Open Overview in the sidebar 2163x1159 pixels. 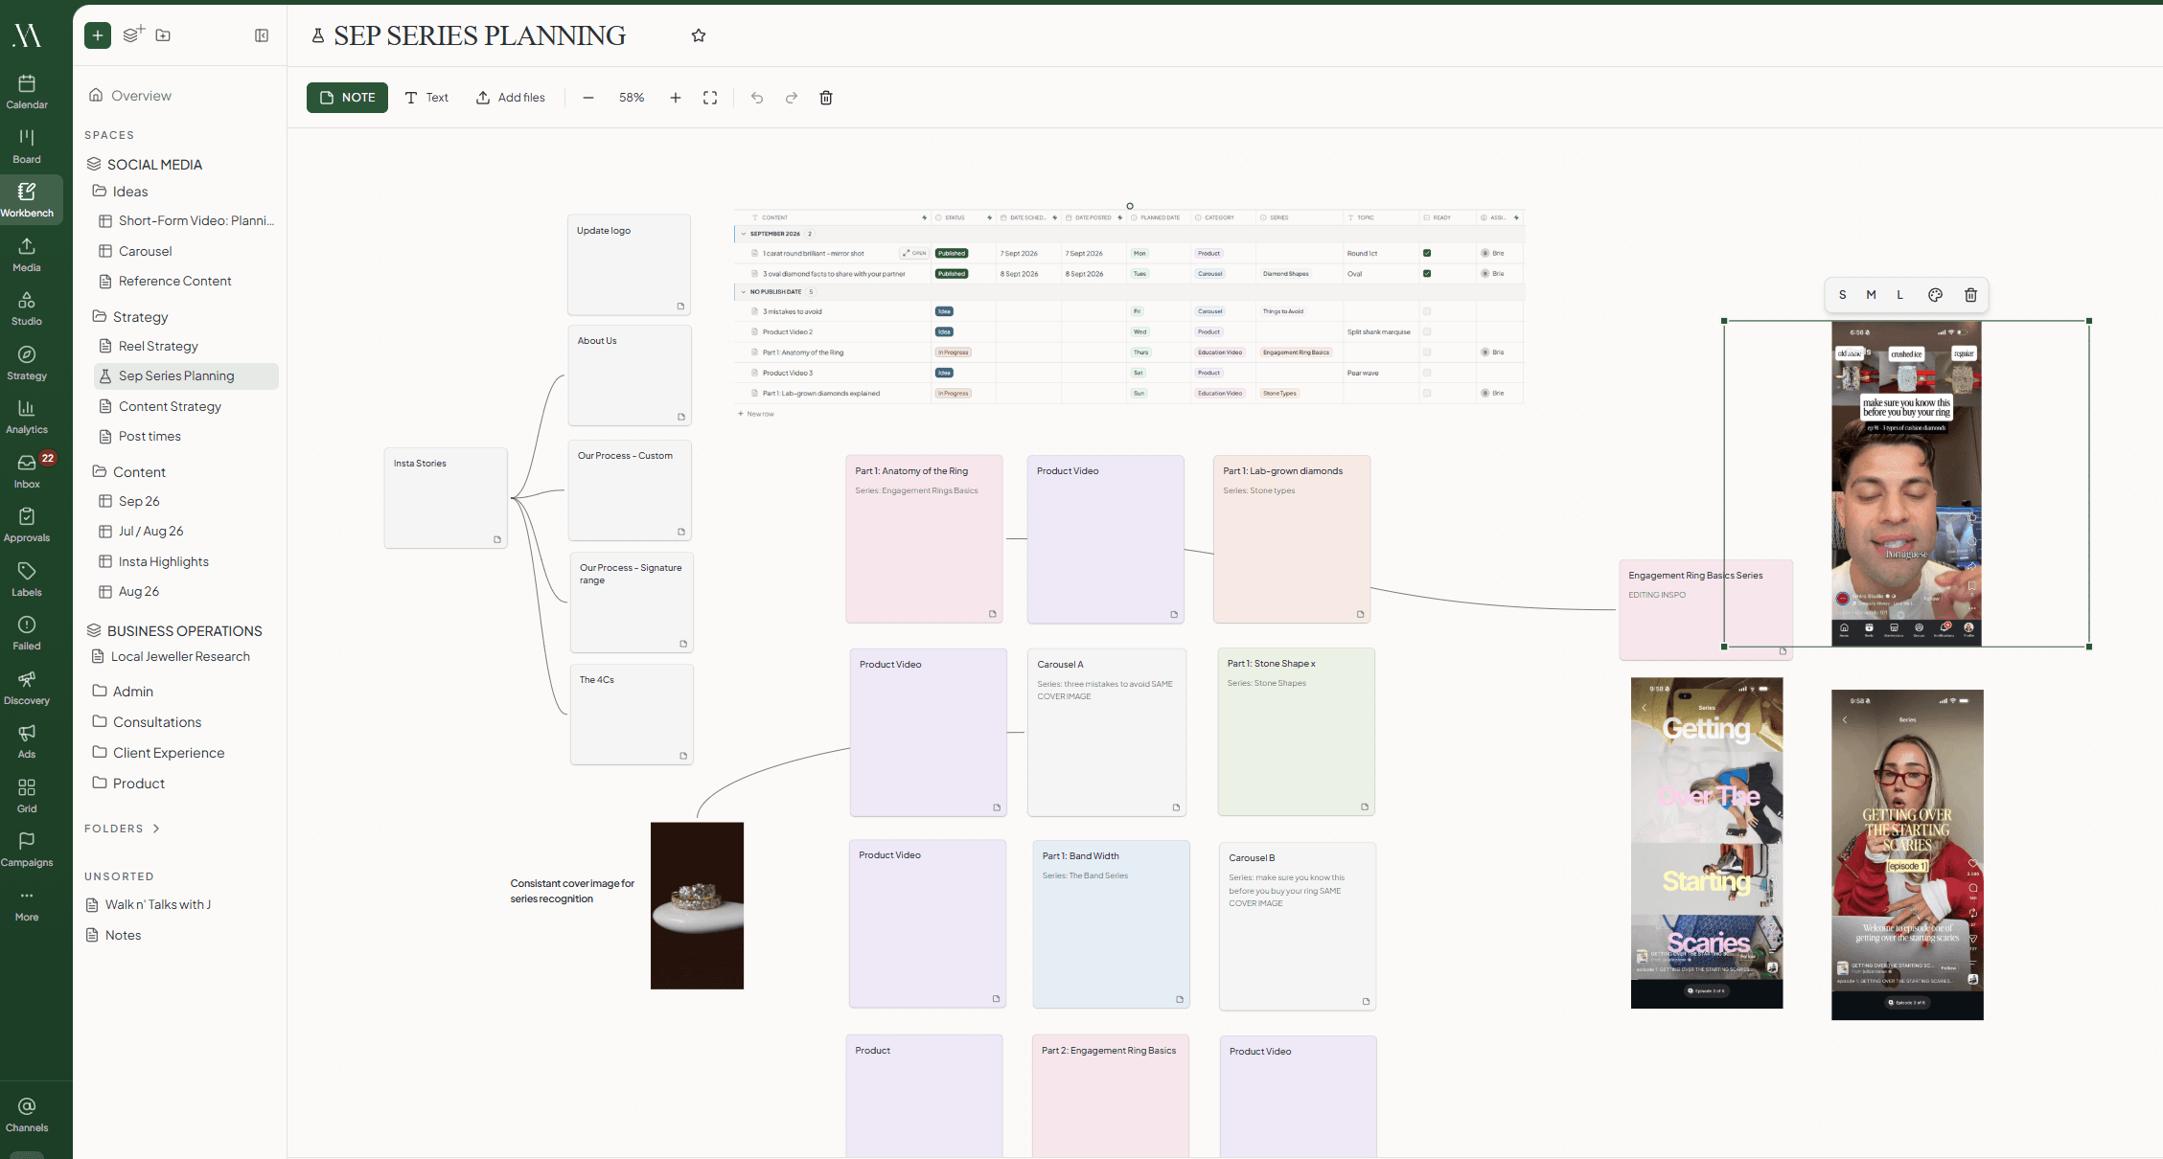130,96
